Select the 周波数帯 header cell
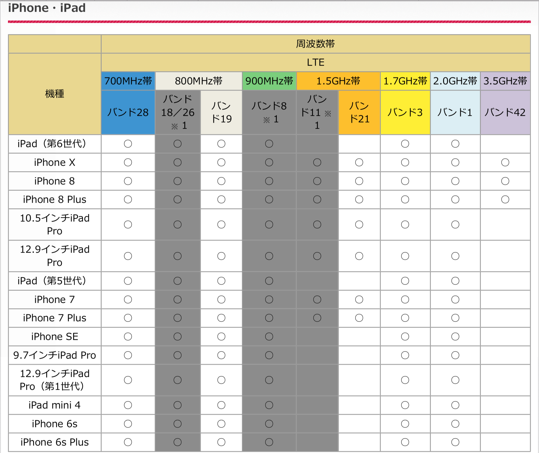This screenshot has width=539, height=453. [316, 44]
